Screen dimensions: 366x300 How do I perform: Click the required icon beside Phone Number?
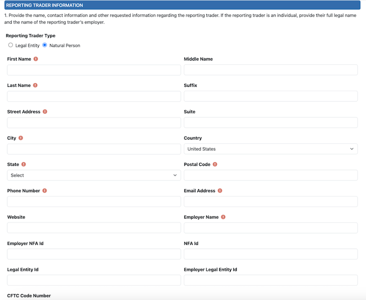pyautogui.click(x=44, y=191)
